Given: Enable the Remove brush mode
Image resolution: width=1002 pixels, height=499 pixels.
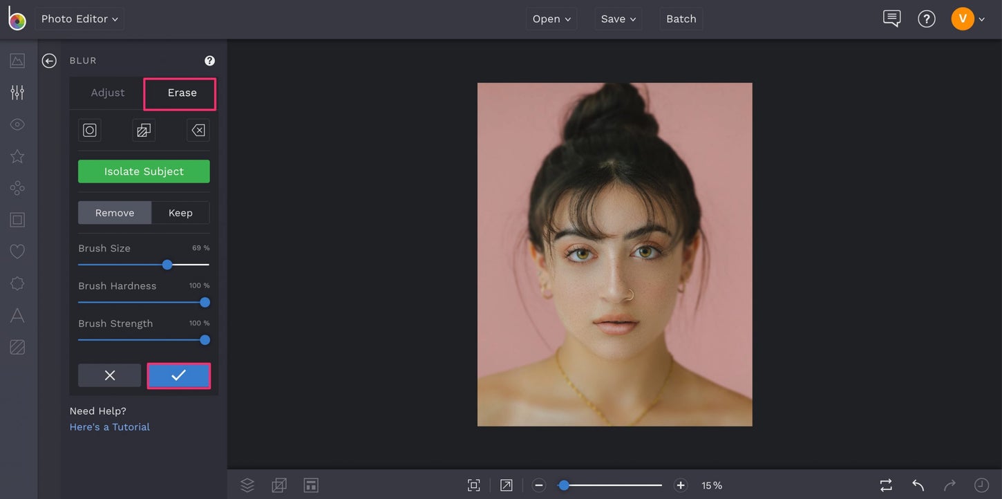Looking at the screenshot, I should pos(115,212).
